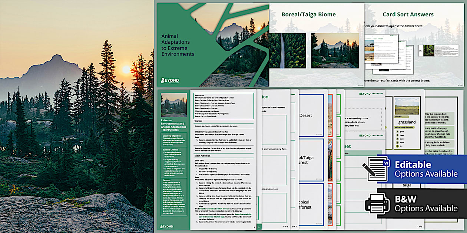
Task: Click the Animal Adaptations to Extreme Environments title
Action: [x=178, y=45]
